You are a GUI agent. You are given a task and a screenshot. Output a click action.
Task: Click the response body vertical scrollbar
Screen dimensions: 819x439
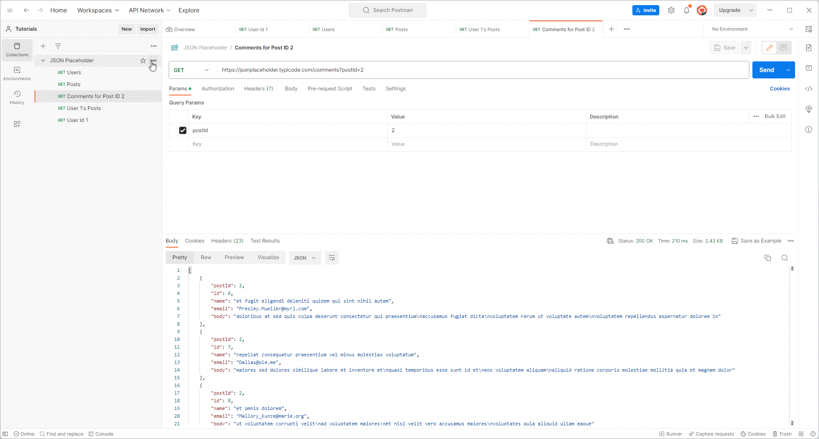tap(792, 346)
